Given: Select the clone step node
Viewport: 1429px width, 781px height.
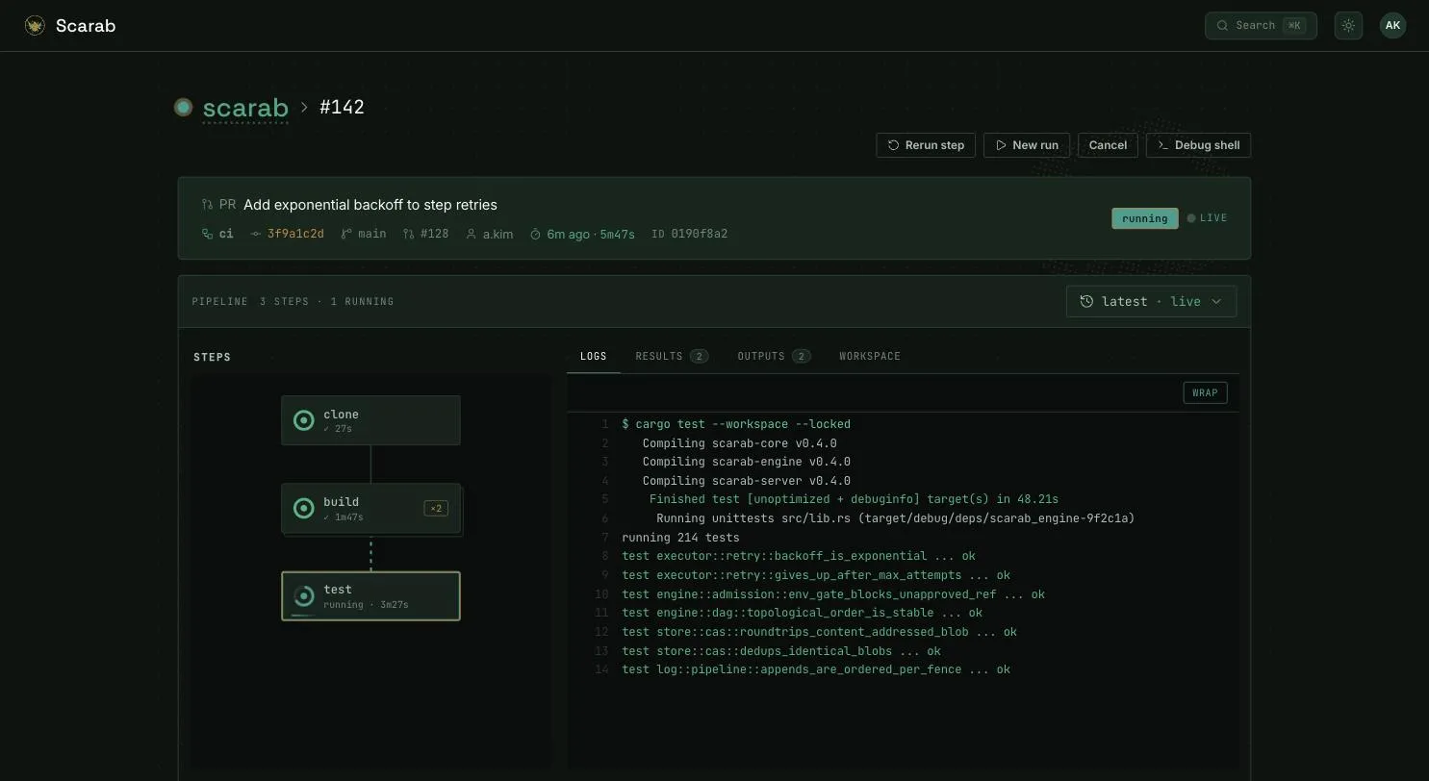Looking at the screenshot, I should [x=370, y=420].
